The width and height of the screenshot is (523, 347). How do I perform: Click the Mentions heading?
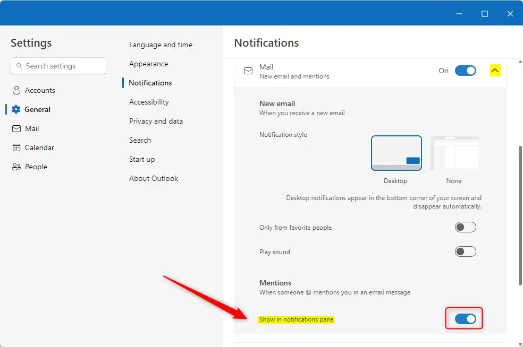coord(275,283)
